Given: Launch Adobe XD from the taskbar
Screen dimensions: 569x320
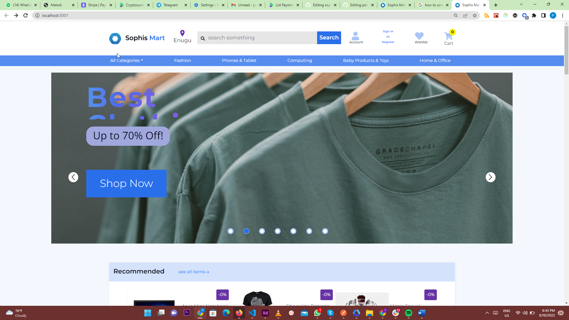Looking at the screenshot, I should (x=265, y=313).
